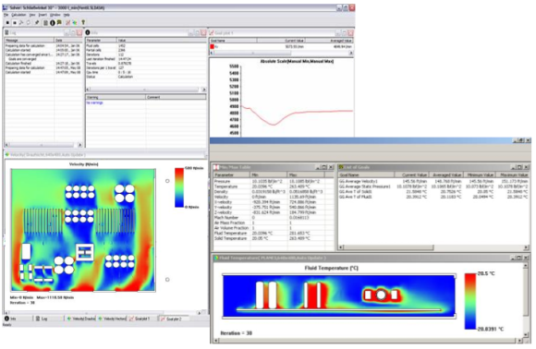Click the Min/Max Table panel title icon

(216, 167)
